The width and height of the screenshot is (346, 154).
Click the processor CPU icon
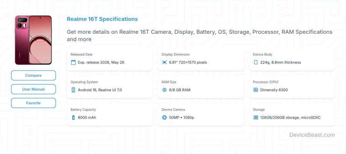(256, 90)
